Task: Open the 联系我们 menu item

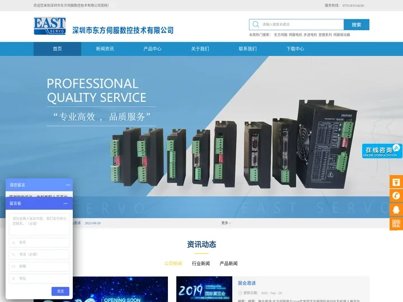Action: click(x=247, y=49)
